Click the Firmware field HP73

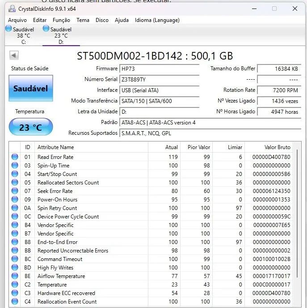click(159, 69)
